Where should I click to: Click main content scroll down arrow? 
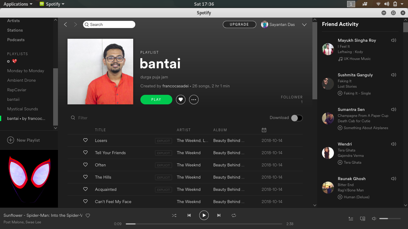tap(315, 205)
